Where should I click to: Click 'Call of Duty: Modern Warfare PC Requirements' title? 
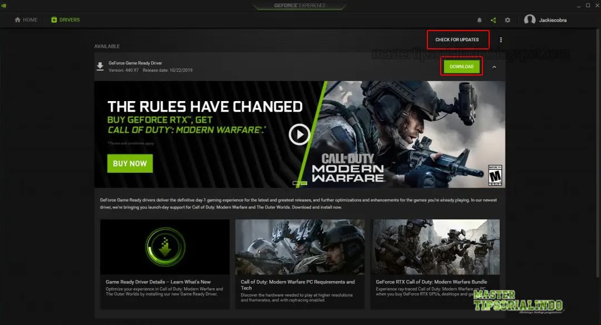tap(297, 285)
